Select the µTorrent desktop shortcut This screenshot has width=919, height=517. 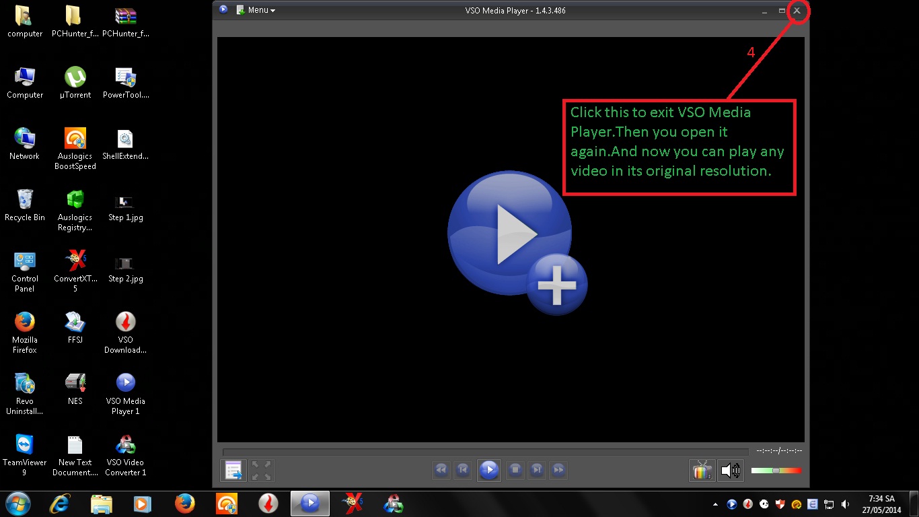[75, 83]
